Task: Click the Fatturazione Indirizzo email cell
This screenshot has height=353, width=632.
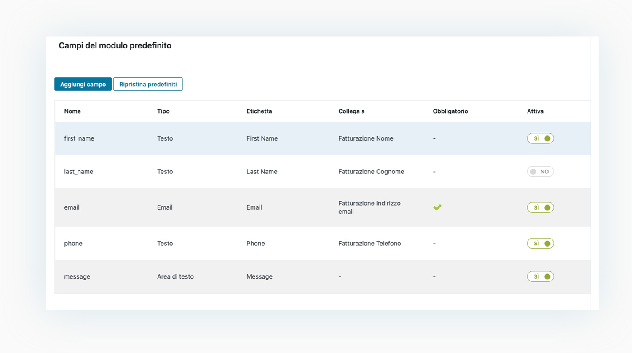Action: coord(369,207)
